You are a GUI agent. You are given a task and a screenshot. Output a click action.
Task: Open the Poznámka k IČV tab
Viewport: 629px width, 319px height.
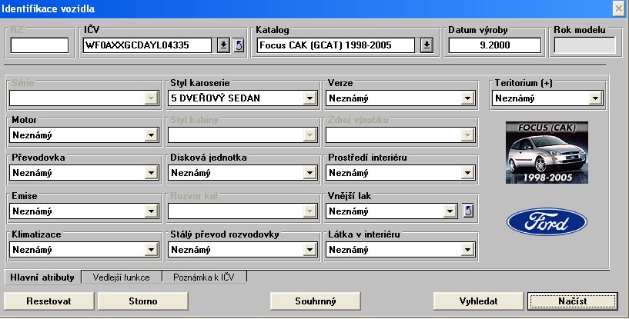tap(206, 277)
